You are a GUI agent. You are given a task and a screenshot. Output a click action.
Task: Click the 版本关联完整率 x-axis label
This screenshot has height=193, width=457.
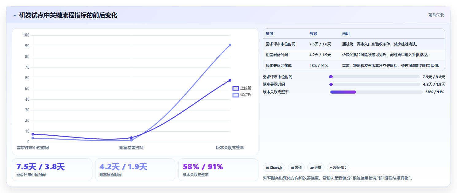coord(230,148)
